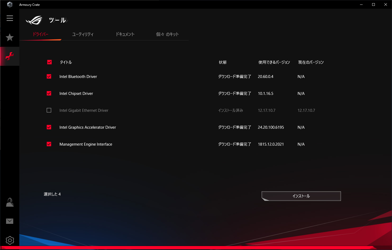Click available version 24.20.100.6195
Screen dimensions: 392x250
pos(271,127)
